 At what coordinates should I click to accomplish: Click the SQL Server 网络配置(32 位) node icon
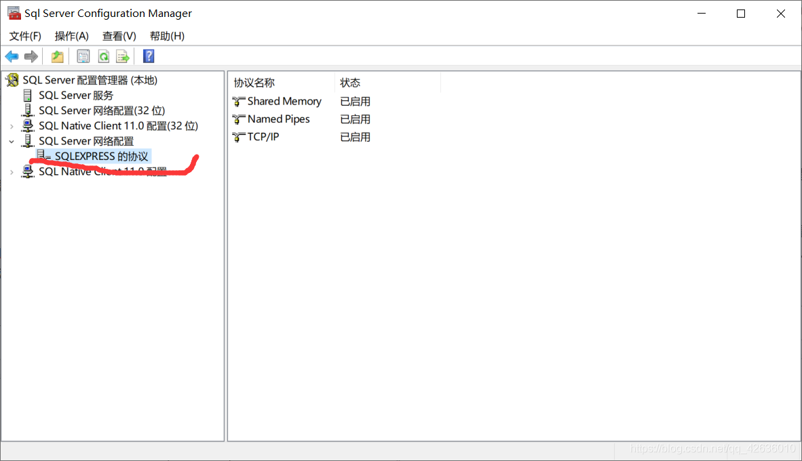coord(28,111)
